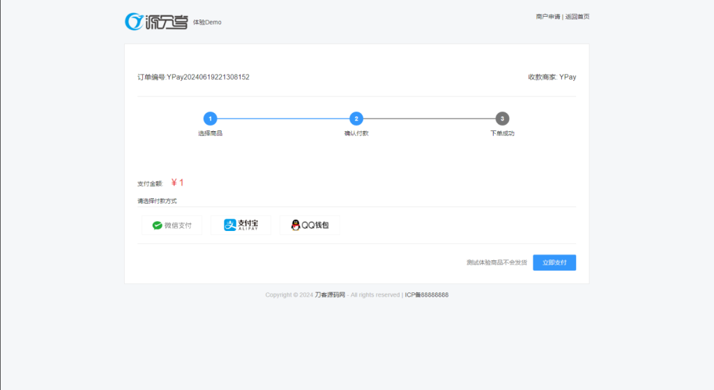Screen dimensions: 714x390
Task: Click the ICP备88888888 footer link
Action: coord(427,295)
